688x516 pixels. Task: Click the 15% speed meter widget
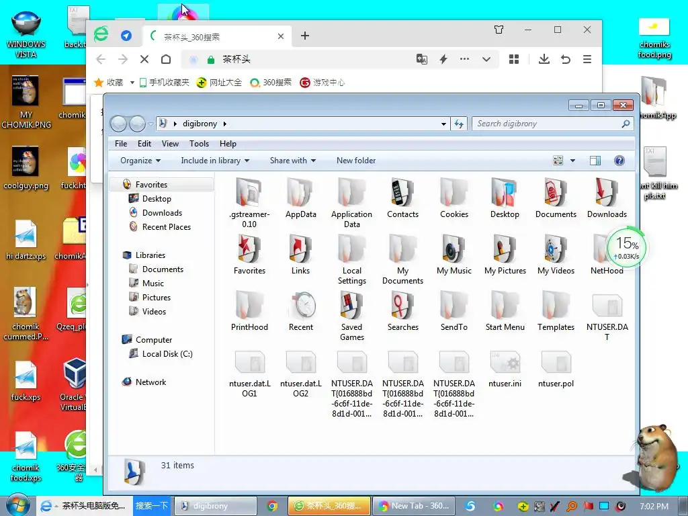pyautogui.click(x=627, y=248)
